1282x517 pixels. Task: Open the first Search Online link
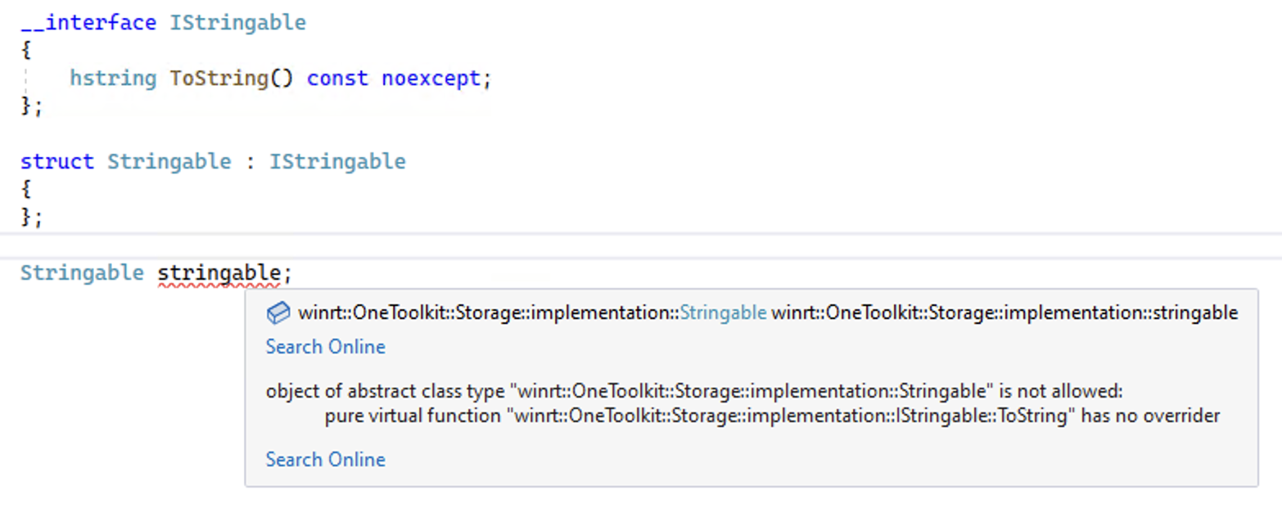click(325, 347)
